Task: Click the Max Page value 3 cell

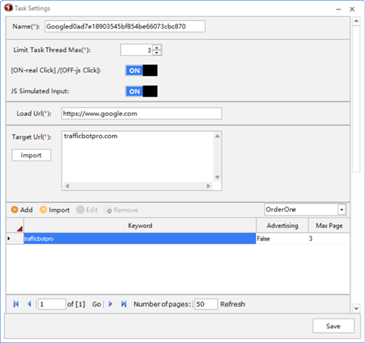Action: click(x=329, y=238)
